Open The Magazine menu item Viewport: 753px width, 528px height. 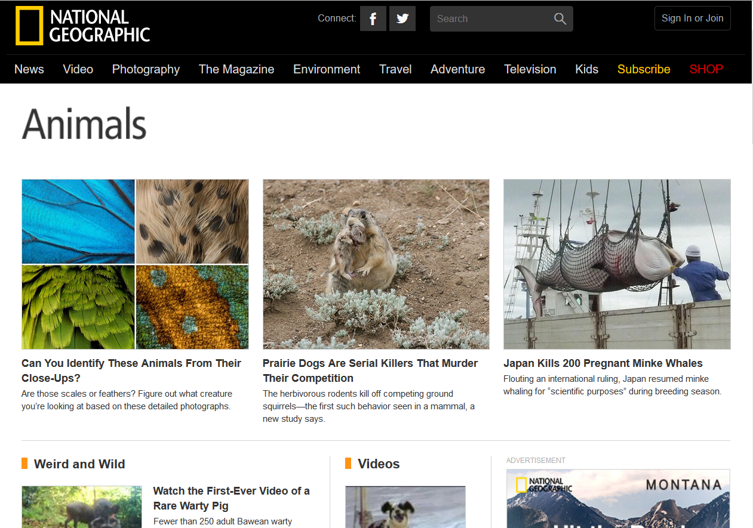point(236,69)
